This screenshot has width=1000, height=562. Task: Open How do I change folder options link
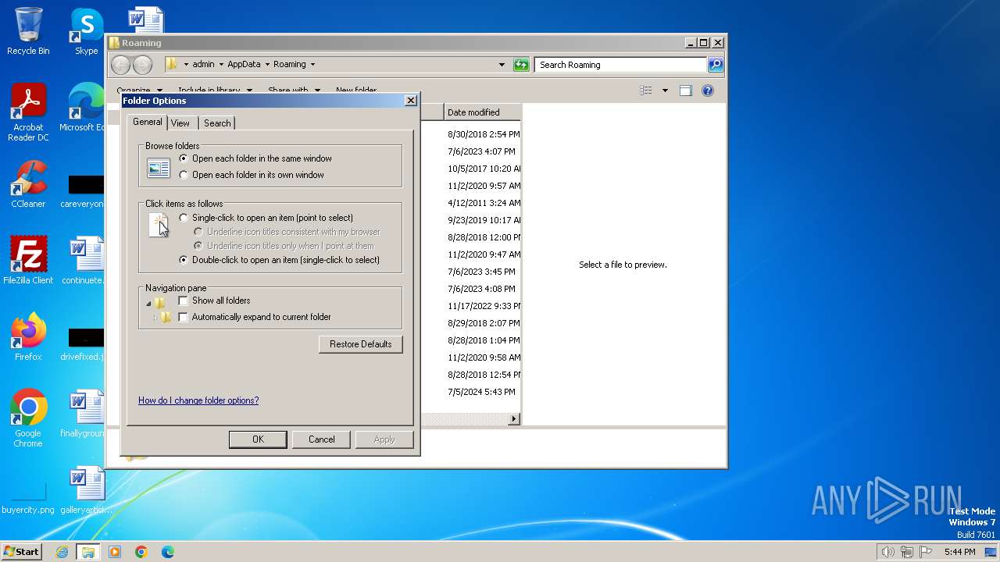point(198,400)
